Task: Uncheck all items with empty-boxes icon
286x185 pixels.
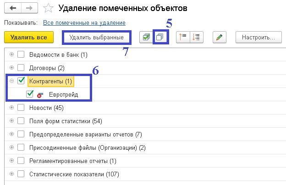Action: point(160,37)
